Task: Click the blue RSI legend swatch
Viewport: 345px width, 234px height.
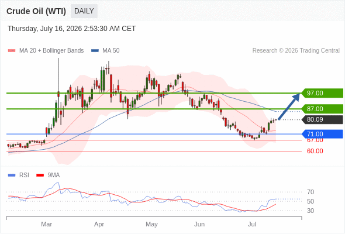Action: [x=12, y=175]
